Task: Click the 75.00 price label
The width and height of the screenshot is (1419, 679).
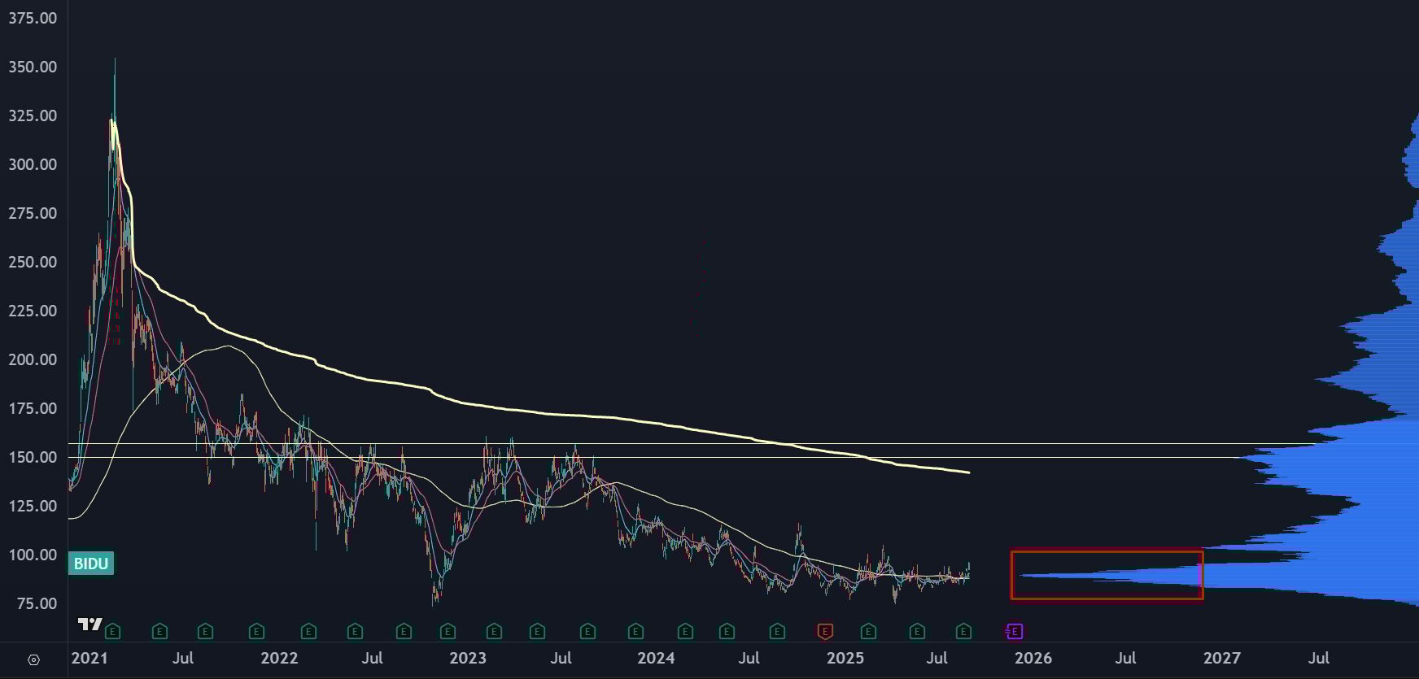Action: (x=37, y=603)
